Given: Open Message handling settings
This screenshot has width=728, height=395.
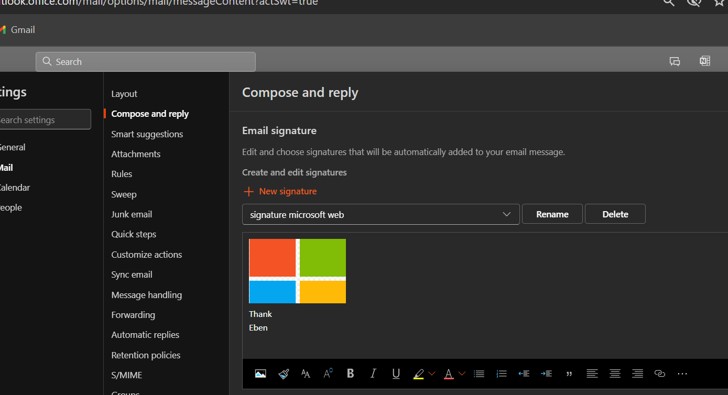Looking at the screenshot, I should 147,295.
